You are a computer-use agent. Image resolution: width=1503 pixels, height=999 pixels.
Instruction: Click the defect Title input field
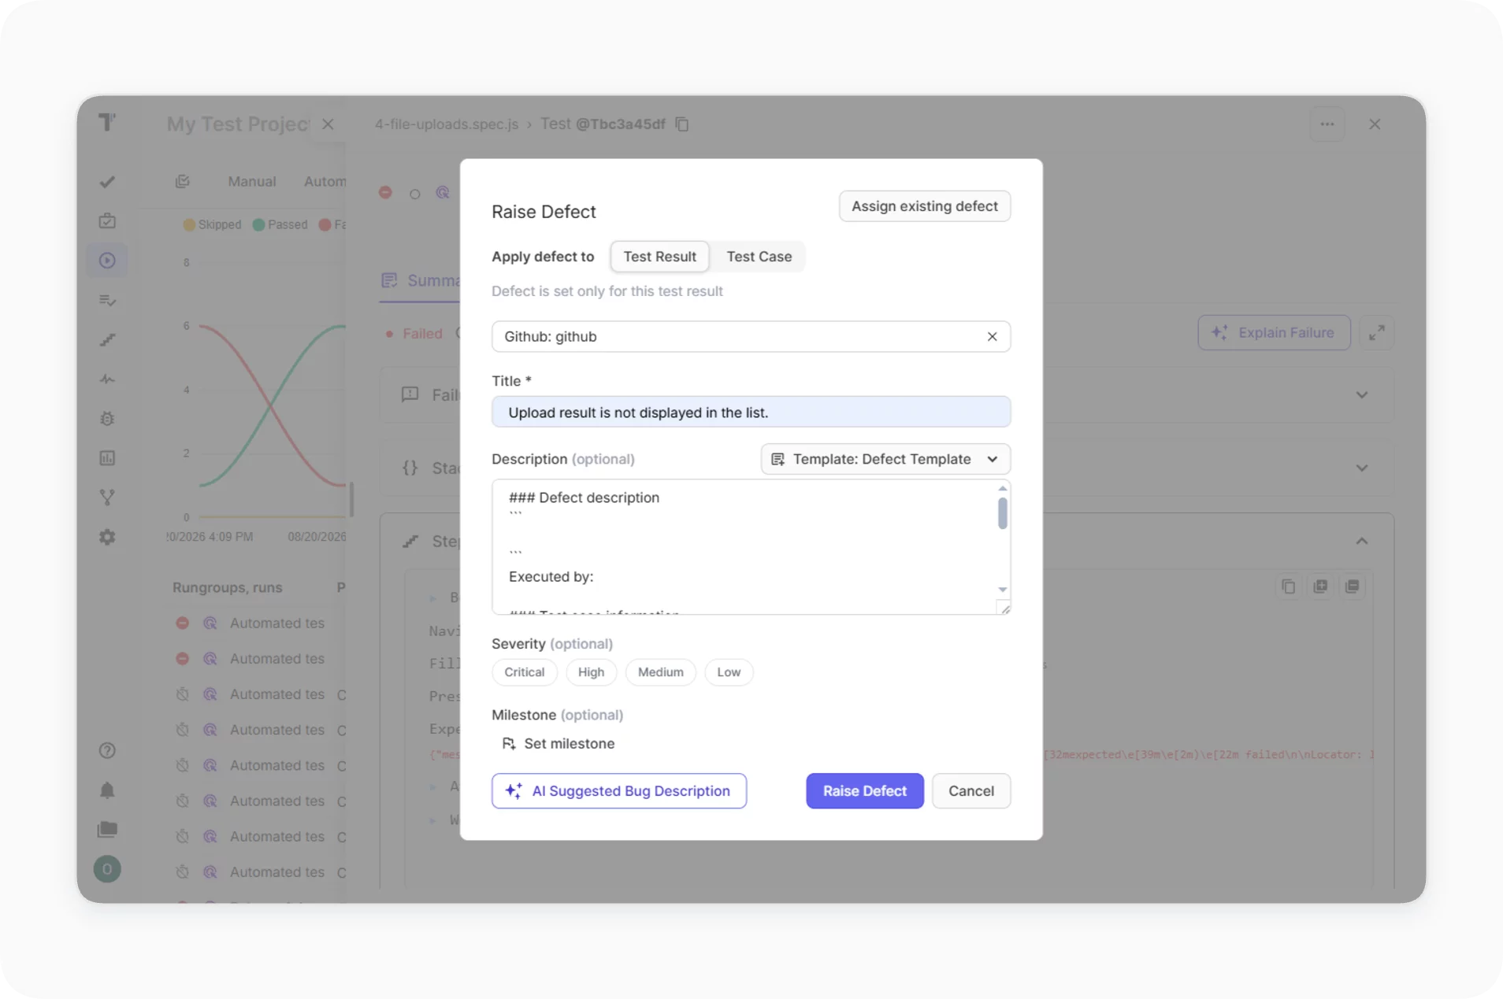coord(751,412)
